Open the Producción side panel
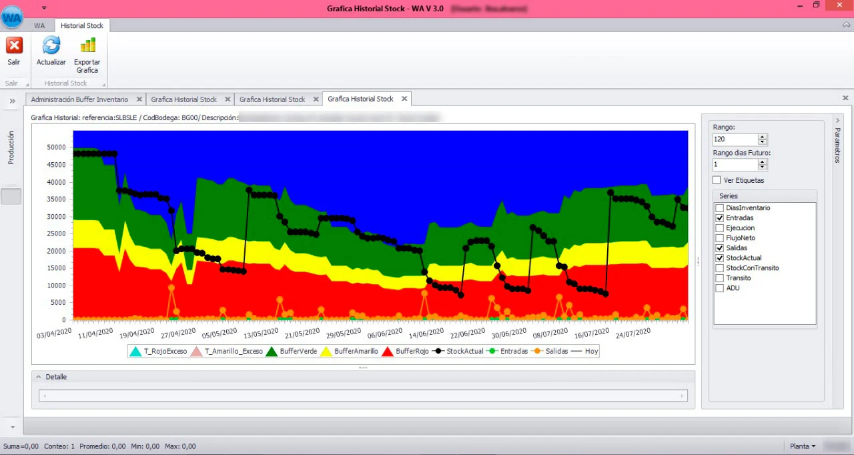Screen dimensions: 854x455 (x=11, y=147)
